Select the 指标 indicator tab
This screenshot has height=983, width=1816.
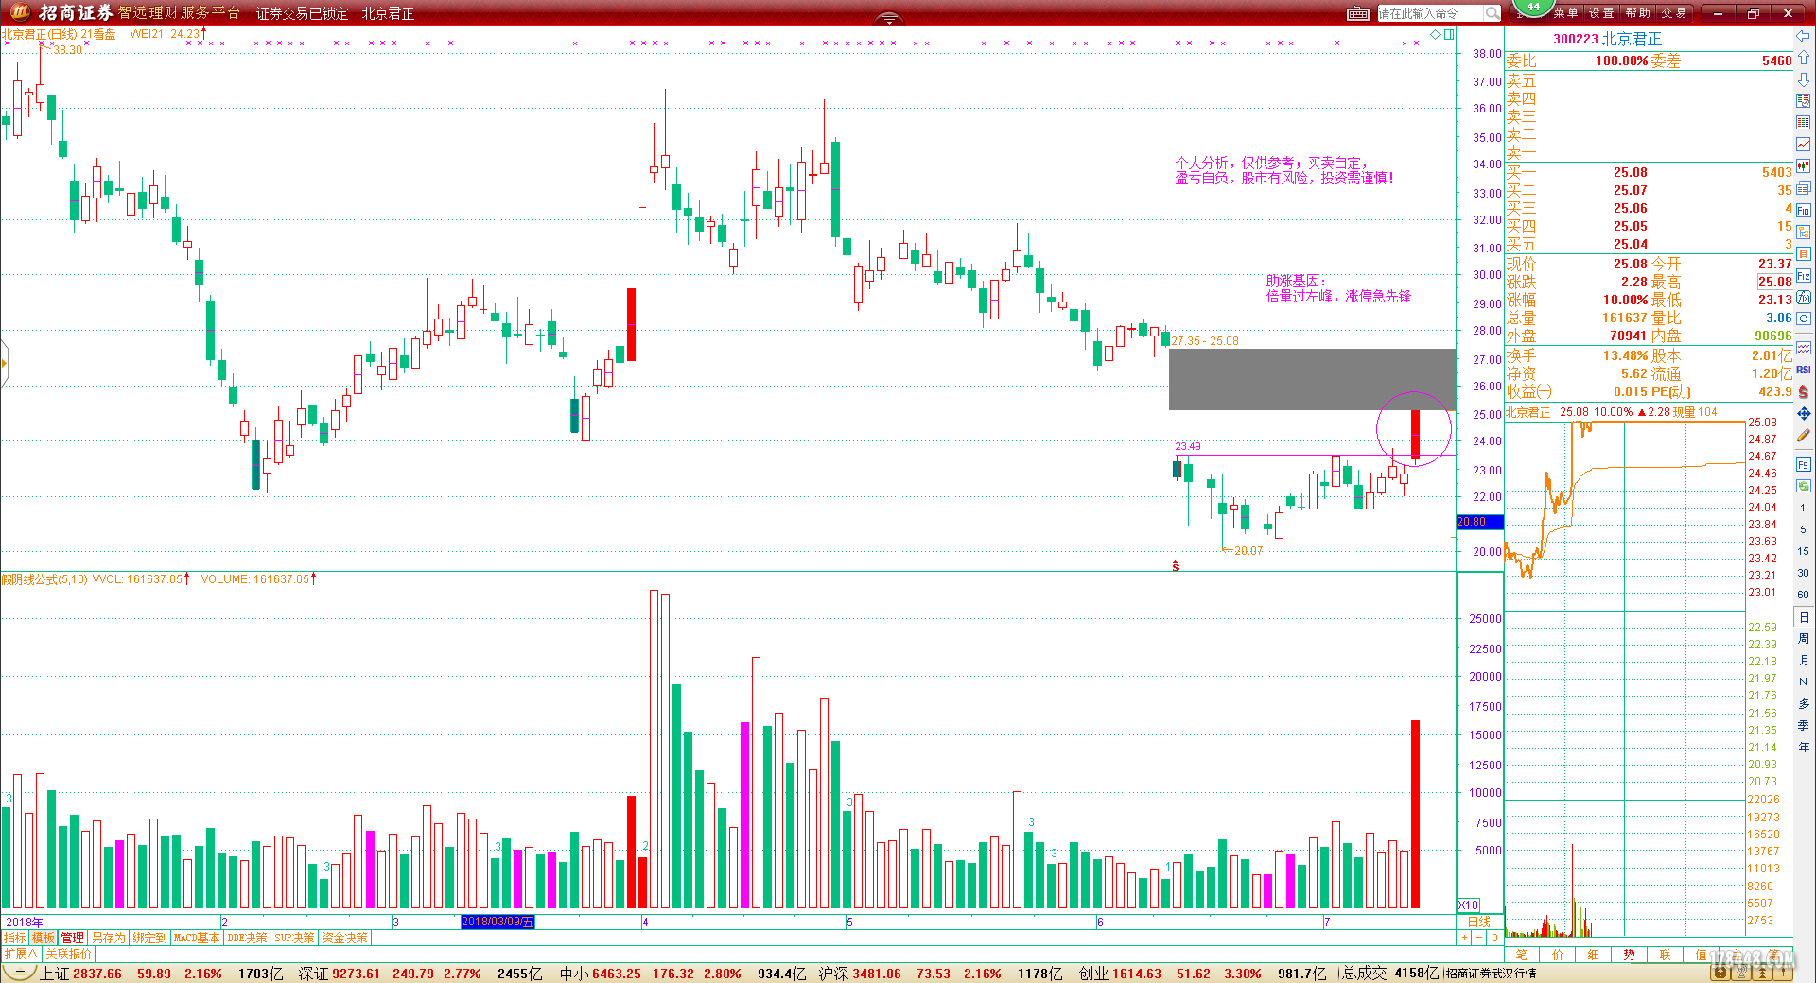pos(14,938)
